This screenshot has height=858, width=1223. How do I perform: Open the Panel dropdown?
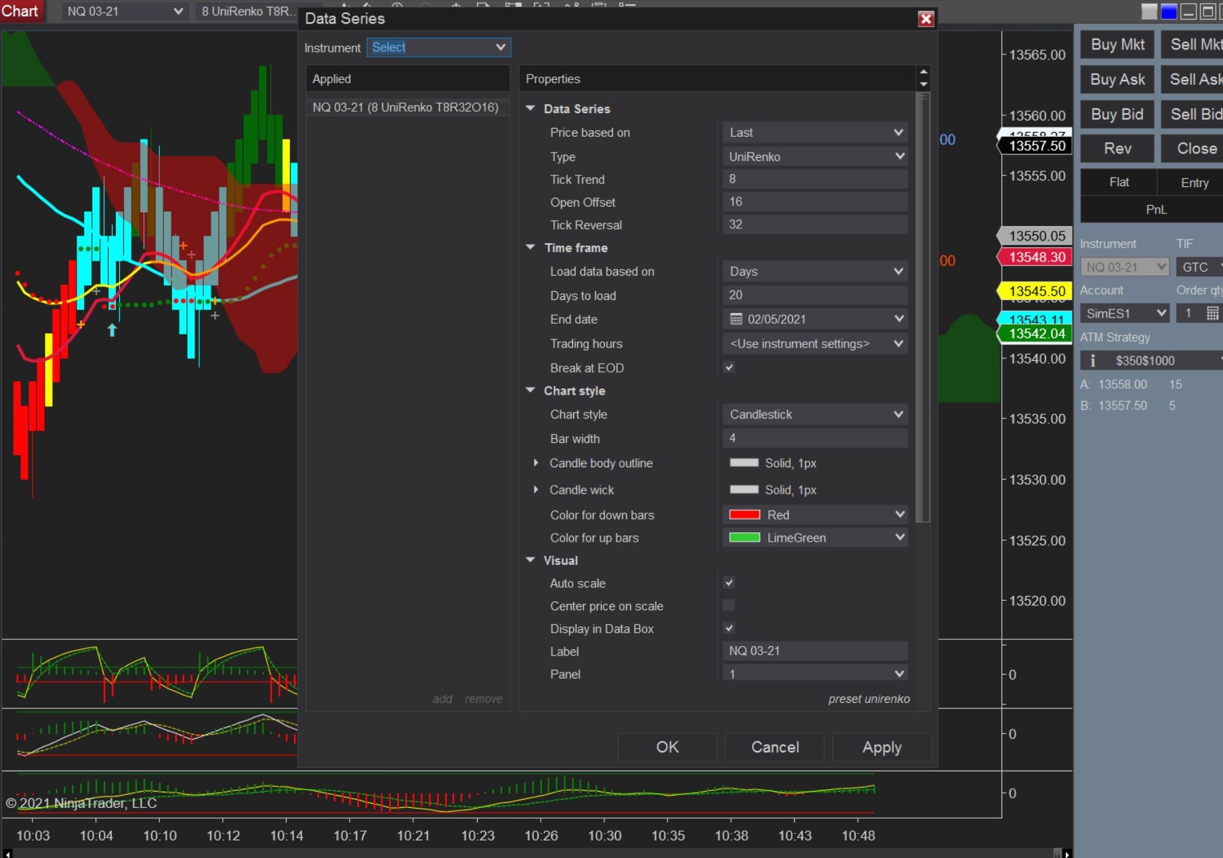(815, 674)
